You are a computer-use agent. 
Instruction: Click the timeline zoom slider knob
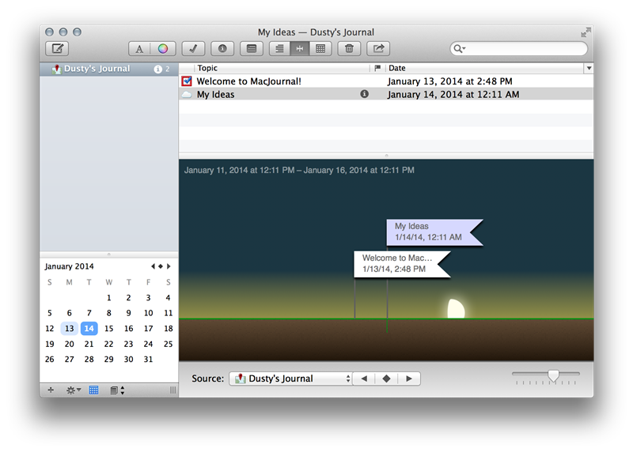click(553, 376)
